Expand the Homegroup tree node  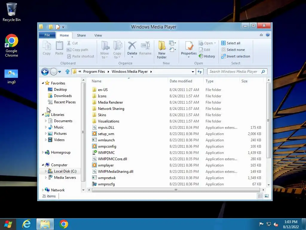43,152
